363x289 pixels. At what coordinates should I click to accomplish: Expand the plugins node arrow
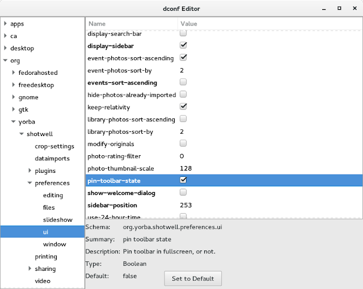30,171
